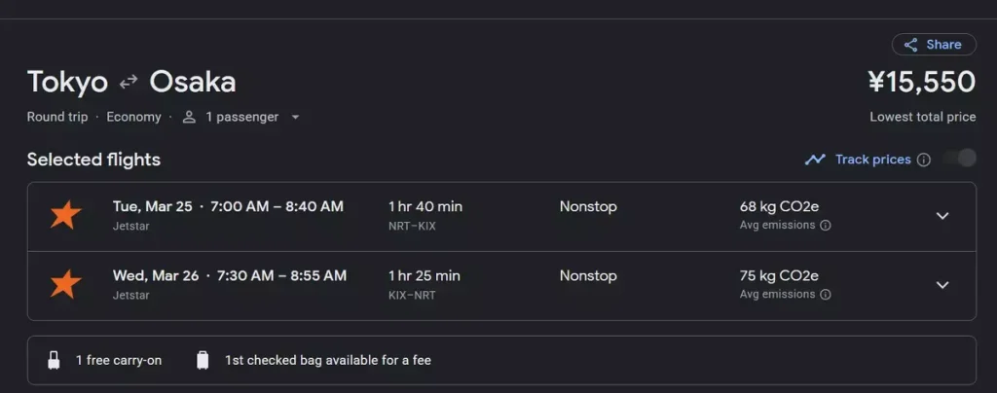This screenshot has width=997, height=393.
Task: Select the Economy class option
Action: tap(133, 117)
